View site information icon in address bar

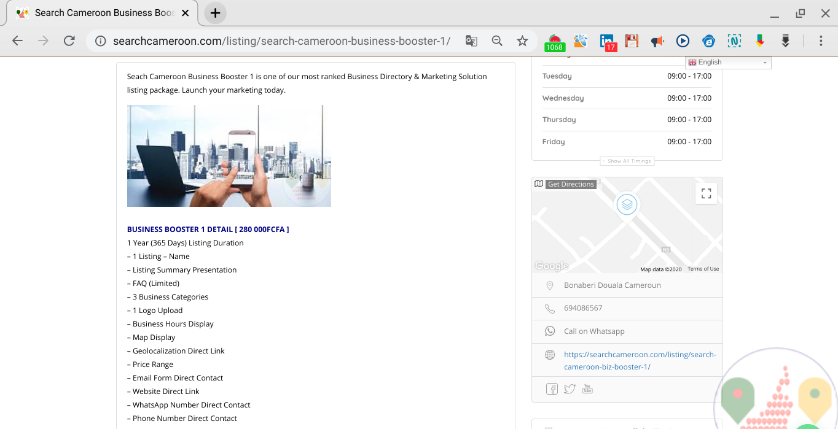click(100, 41)
